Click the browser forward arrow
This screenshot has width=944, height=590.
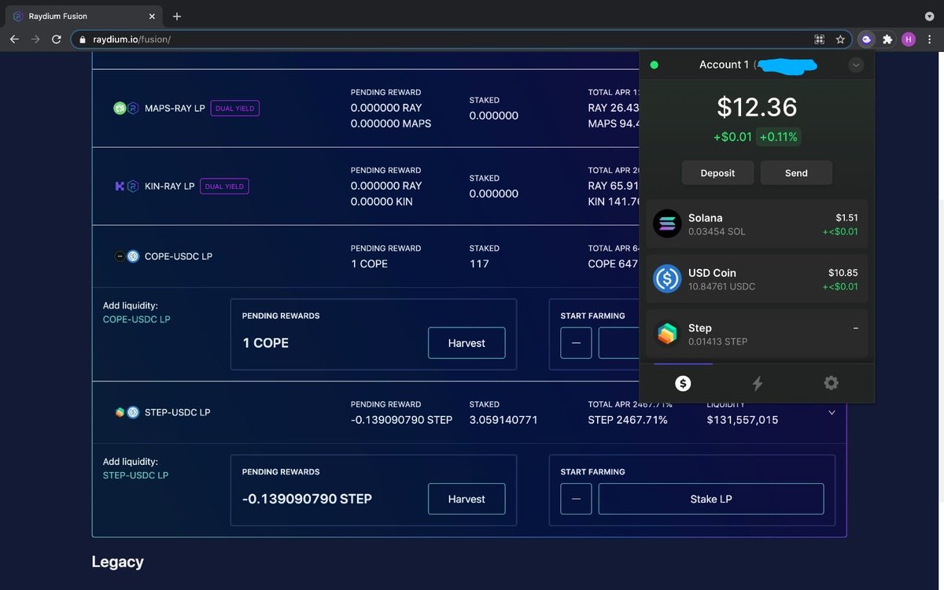click(35, 39)
